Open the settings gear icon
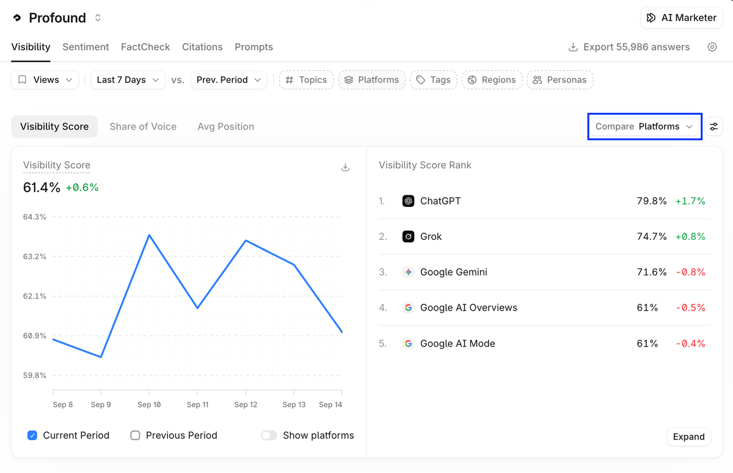This screenshot has height=473, width=733. click(x=712, y=47)
